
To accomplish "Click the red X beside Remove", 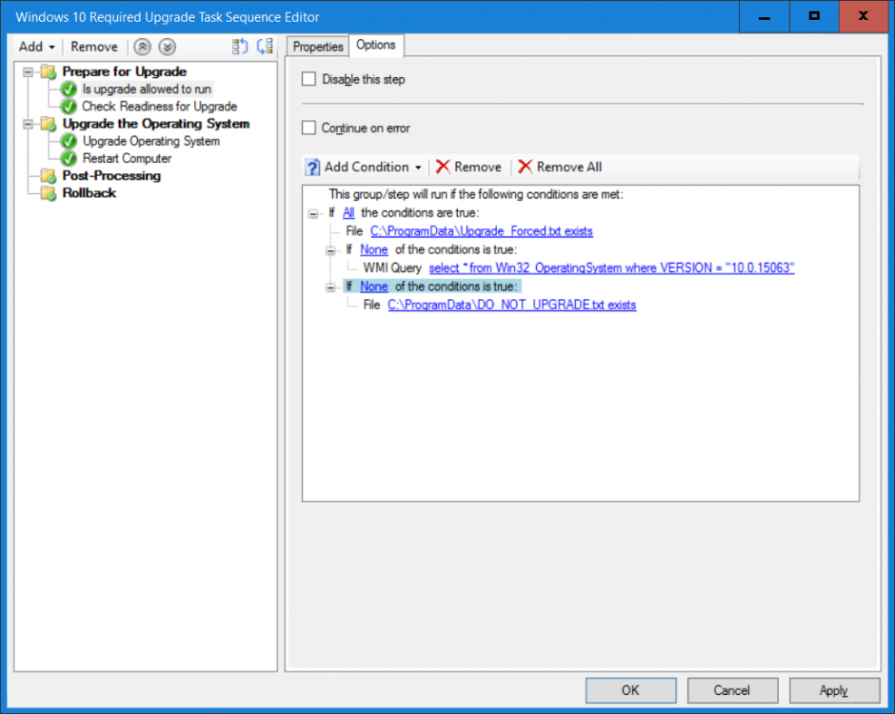I will pos(443,167).
